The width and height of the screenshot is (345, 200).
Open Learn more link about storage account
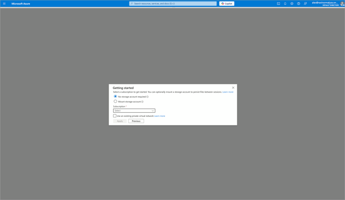228,92
